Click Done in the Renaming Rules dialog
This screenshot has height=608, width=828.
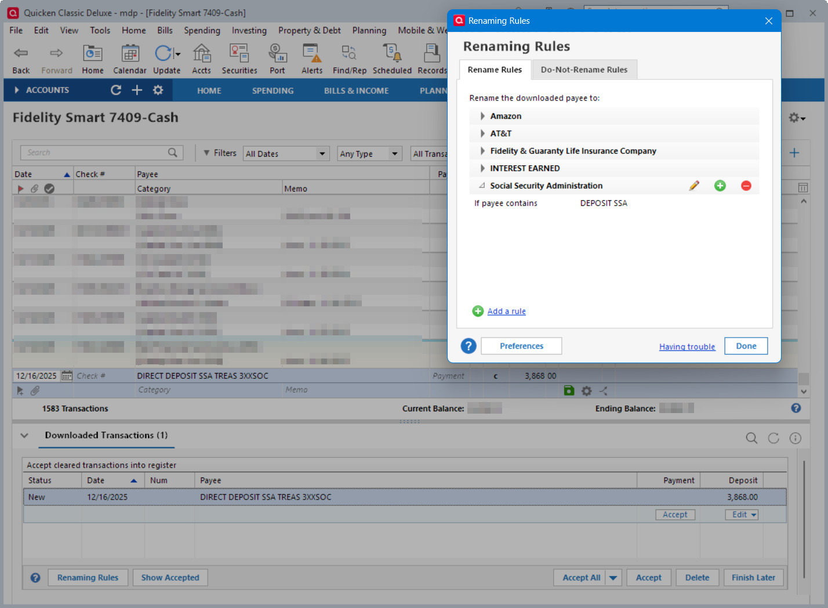[x=746, y=346]
